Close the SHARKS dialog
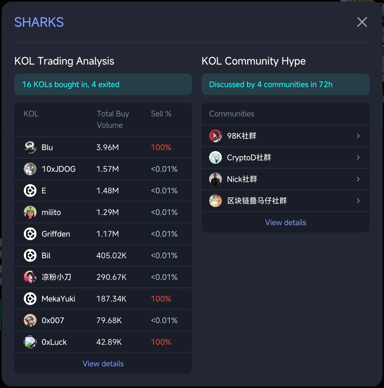This screenshot has height=388, width=384. (x=362, y=22)
